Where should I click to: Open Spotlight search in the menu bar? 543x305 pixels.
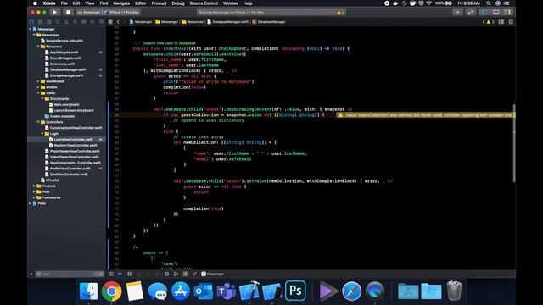pos(489,3)
